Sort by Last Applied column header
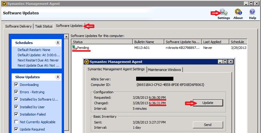The width and height of the screenshot is (261, 133). pos(215,42)
